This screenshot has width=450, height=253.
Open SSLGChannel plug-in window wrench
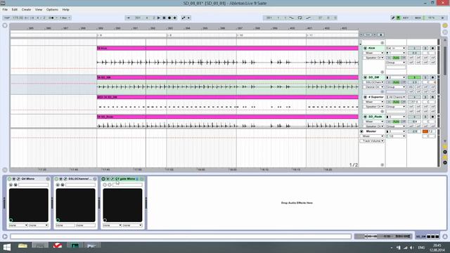pos(65,179)
